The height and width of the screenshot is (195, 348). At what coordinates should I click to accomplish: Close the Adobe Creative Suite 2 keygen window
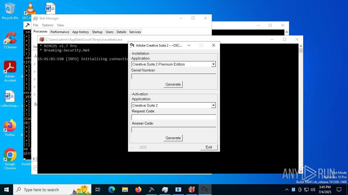[214, 45]
